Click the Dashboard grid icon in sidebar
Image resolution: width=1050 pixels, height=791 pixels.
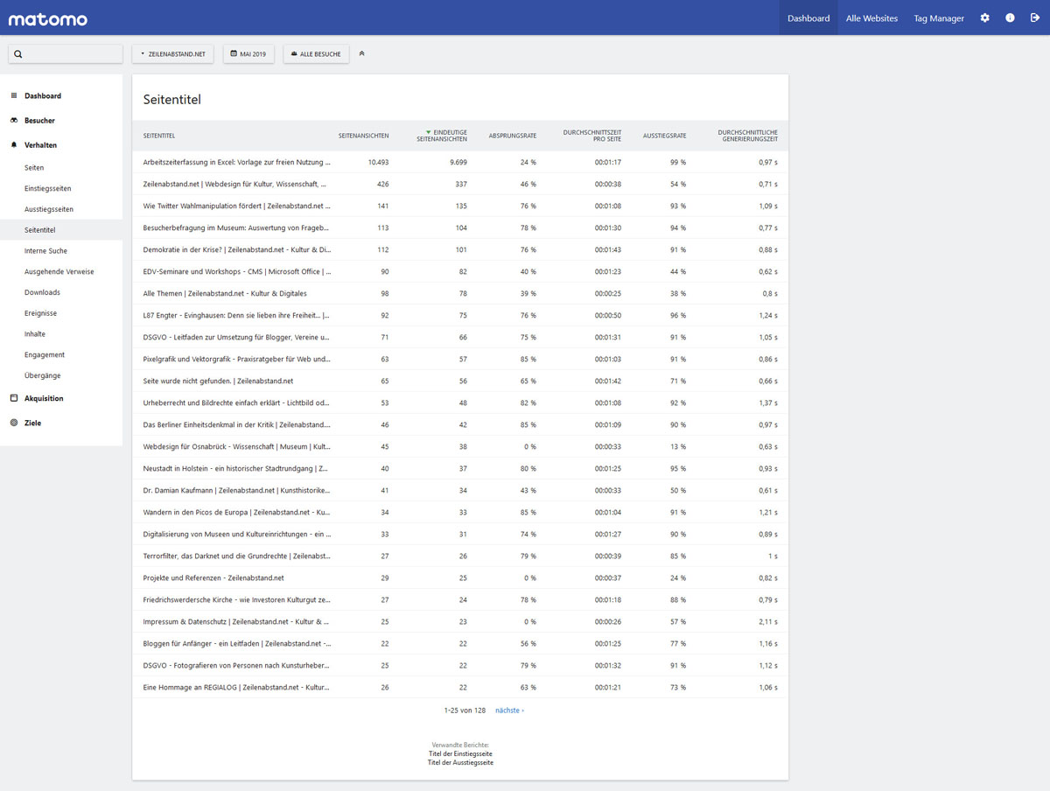pyautogui.click(x=14, y=95)
